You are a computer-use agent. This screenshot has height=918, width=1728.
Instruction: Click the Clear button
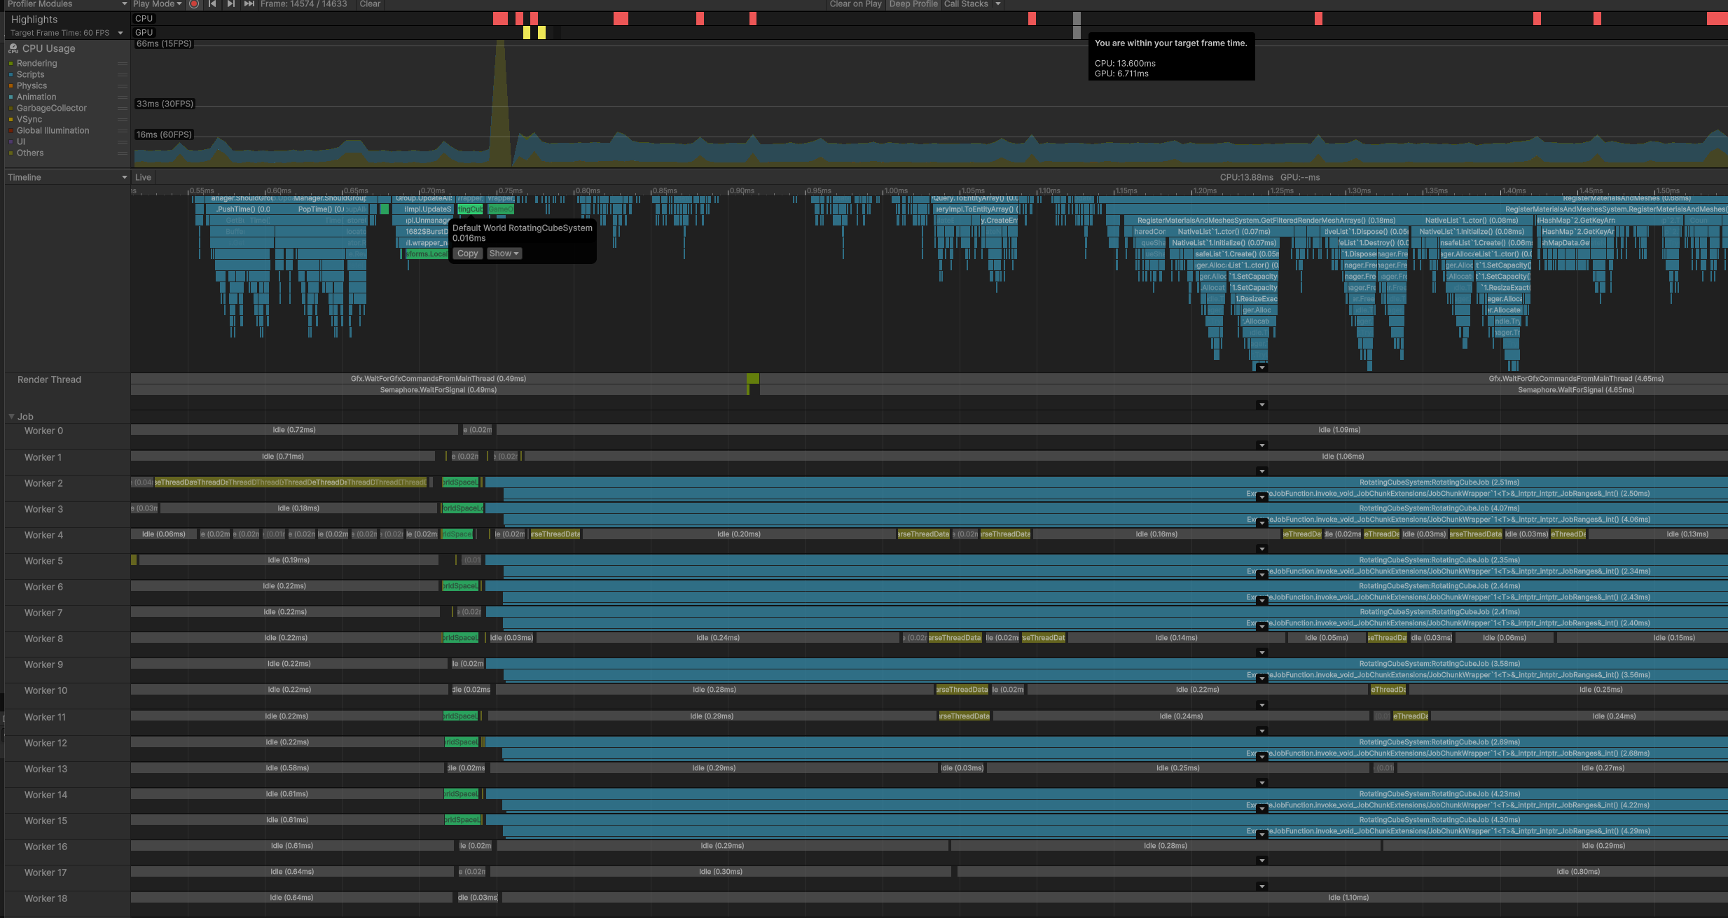(370, 4)
